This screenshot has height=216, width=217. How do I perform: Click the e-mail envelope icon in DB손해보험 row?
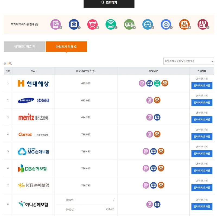161,168
